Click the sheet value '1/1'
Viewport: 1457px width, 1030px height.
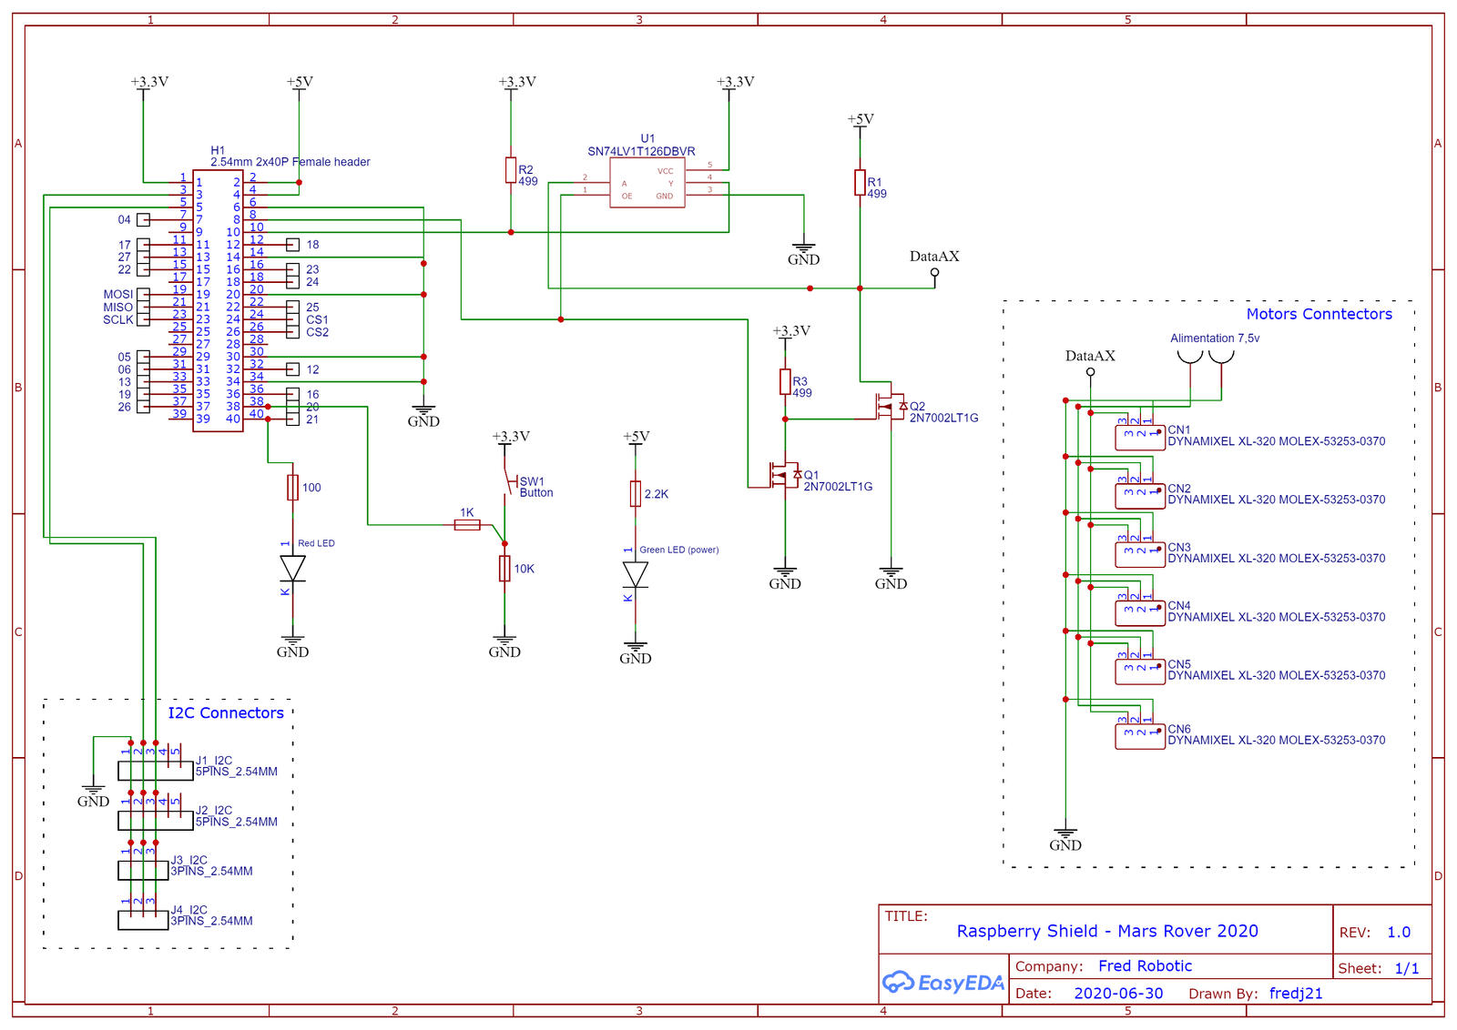(x=1407, y=968)
